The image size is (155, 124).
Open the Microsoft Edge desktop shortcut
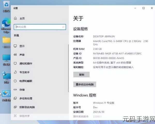pyautogui.click(x=6, y=26)
